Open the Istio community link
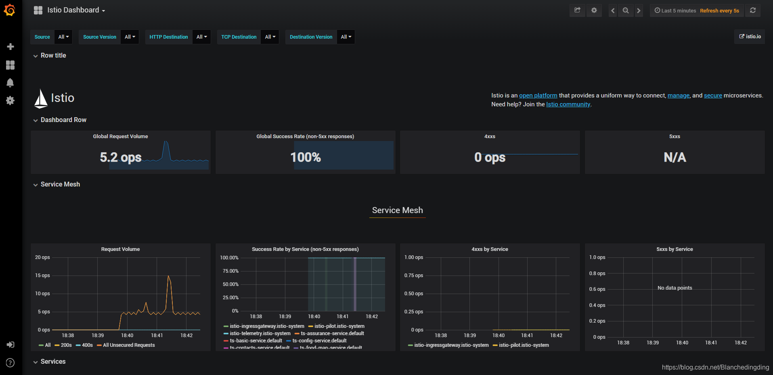The image size is (773, 375). (568, 104)
